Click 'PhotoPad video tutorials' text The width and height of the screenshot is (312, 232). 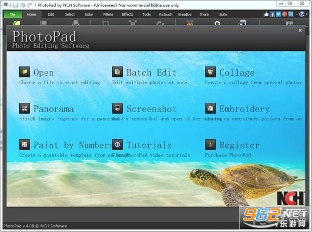[158, 155]
